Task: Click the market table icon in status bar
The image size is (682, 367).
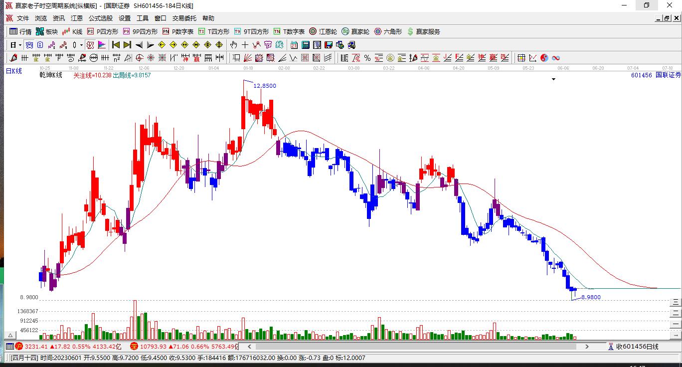Action: point(9,346)
